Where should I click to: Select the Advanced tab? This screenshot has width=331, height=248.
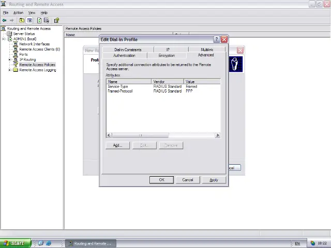(206, 55)
